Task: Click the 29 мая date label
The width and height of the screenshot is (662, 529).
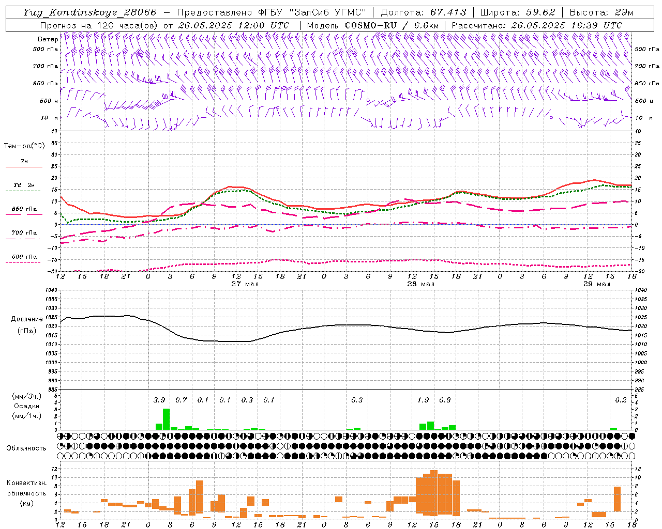Action: click(x=596, y=284)
